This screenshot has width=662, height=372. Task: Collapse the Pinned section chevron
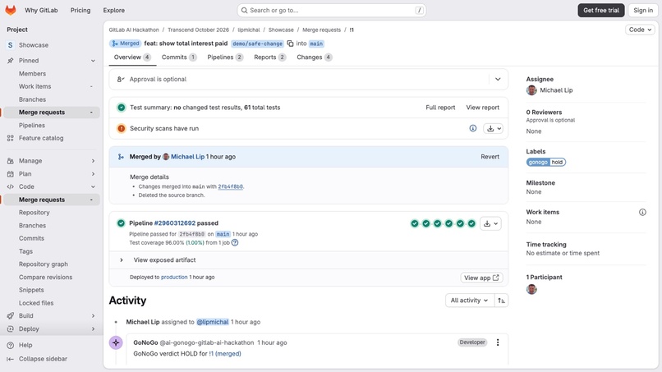coord(93,61)
